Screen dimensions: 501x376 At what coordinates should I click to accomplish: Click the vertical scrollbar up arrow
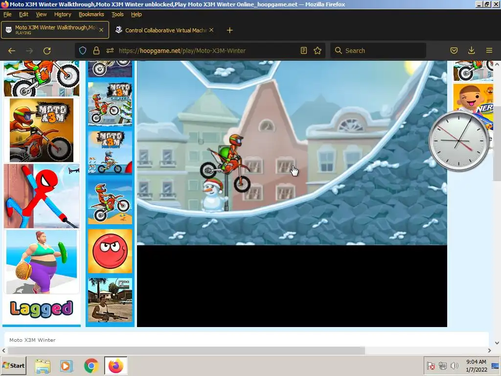click(497, 64)
